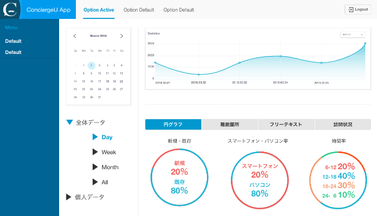Click the 12-18 40% time entry
Viewport: 377px width, 216px height.
click(x=339, y=176)
